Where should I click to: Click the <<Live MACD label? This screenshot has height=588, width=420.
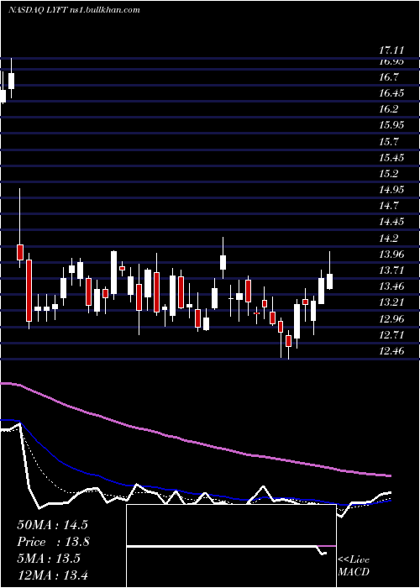click(x=354, y=566)
